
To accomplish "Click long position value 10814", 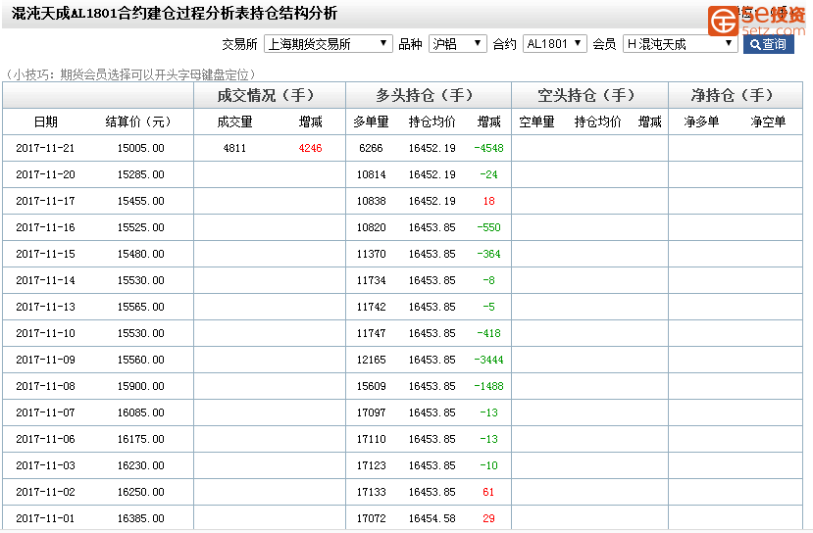I will coord(371,174).
